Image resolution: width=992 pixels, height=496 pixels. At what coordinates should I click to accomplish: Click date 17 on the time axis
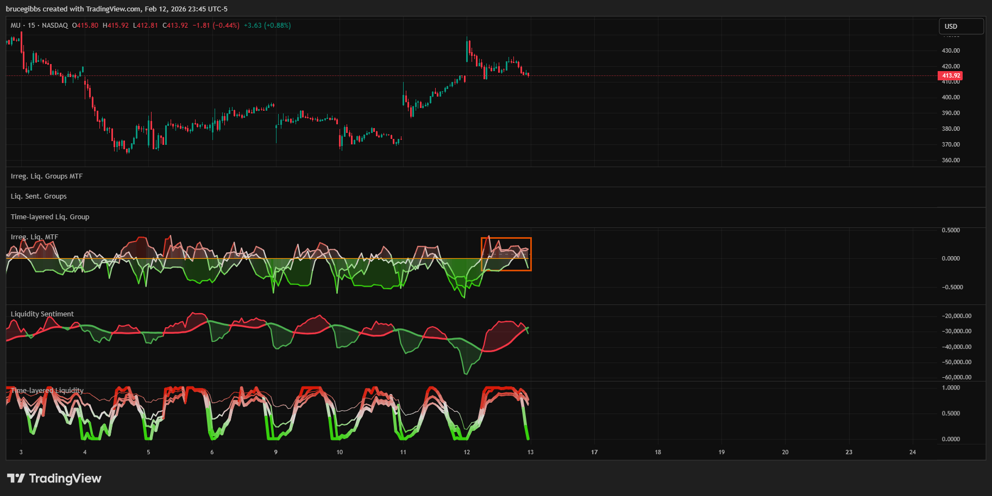tap(594, 452)
